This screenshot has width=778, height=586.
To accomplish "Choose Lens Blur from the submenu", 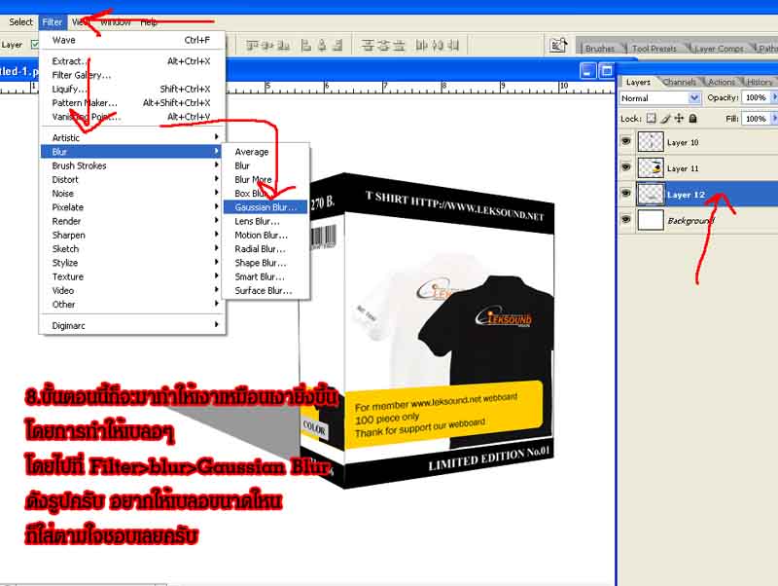I will pos(265,221).
